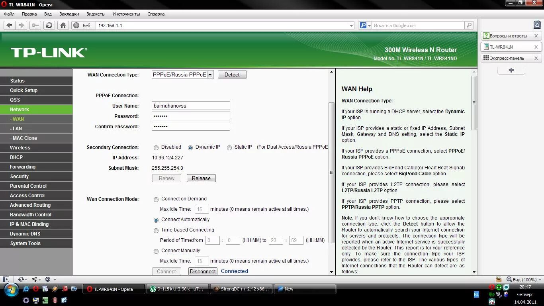Click the red Opera tray icon
The width and height of the screenshot is (544, 306).
[492, 287]
